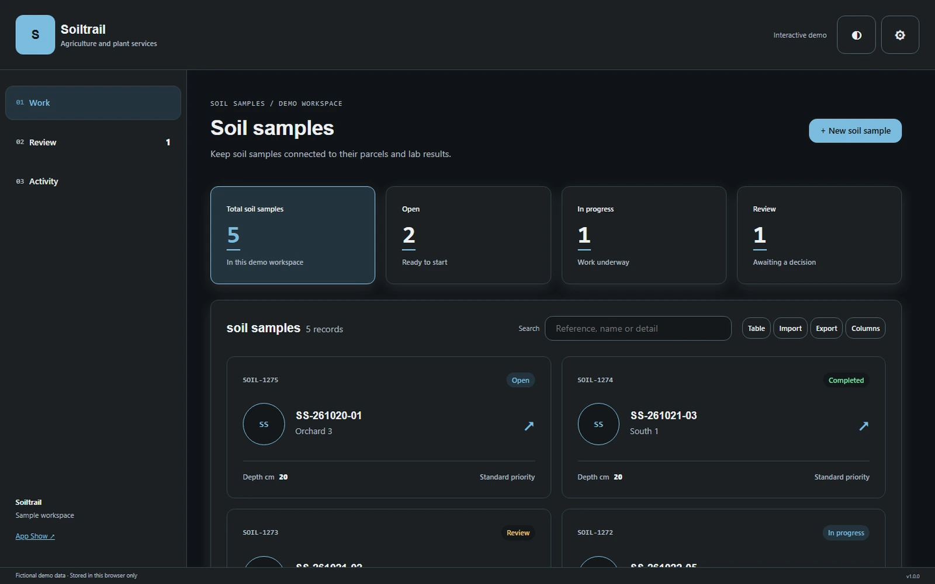Click Standard priority on SOIL-1274 card
The height and width of the screenshot is (584, 935).
(x=841, y=477)
